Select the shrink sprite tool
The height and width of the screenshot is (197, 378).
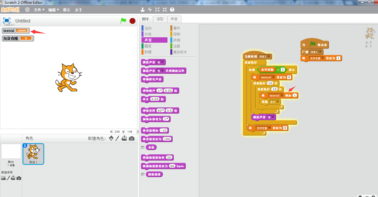pyautogui.click(x=165, y=10)
